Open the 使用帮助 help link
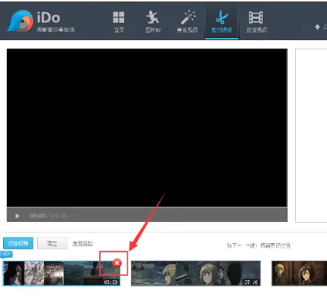Viewport: 327px width, 300px height. [83, 243]
